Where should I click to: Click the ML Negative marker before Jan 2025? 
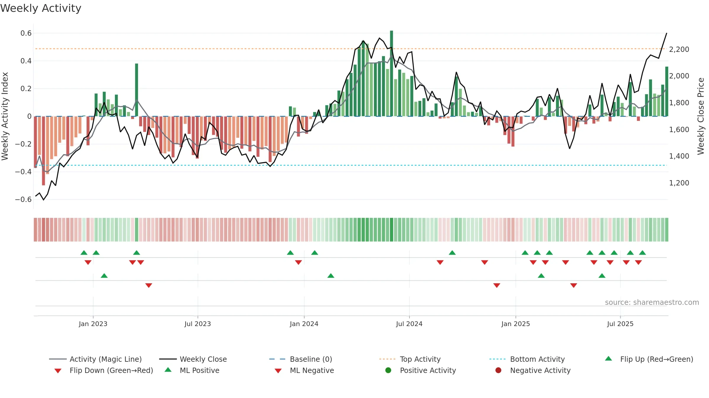[x=497, y=285]
